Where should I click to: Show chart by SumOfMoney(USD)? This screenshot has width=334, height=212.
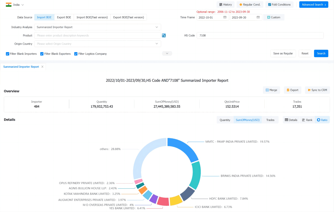(x=248, y=120)
